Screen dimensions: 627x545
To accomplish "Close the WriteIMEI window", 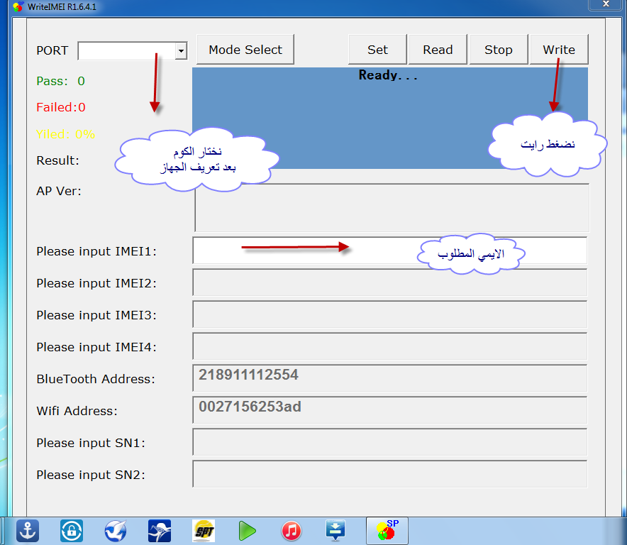I will point(606,4).
